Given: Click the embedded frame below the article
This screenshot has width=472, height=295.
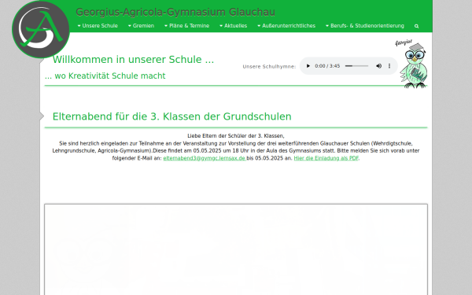Looking at the screenshot, I should 236,249.
